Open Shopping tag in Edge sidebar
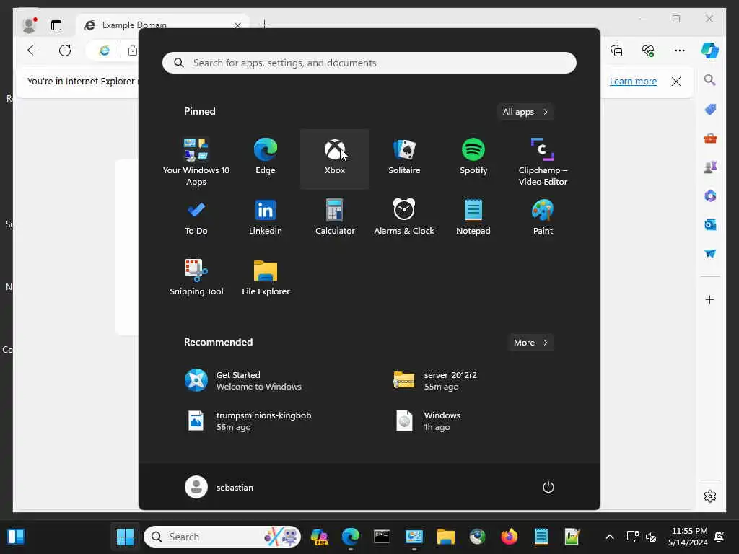 (710, 110)
